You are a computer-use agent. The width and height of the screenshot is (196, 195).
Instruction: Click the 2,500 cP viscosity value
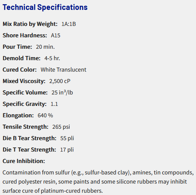60,81
